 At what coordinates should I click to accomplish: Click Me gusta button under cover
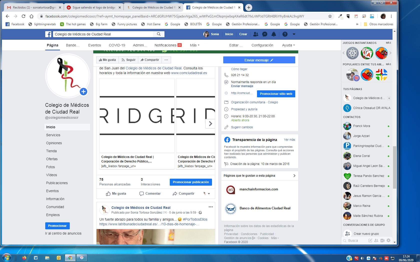click(x=107, y=60)
